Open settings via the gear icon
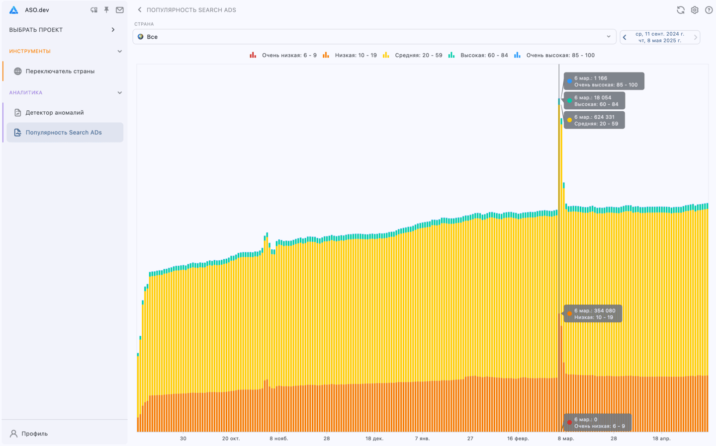The image size is (716, 446). (x=695, y=9)
